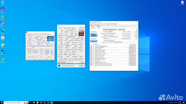Toggle the Ray Tracing checkbox in GPU-Z
The width and height of the screenshot is (186, 104).
(68, 60)
